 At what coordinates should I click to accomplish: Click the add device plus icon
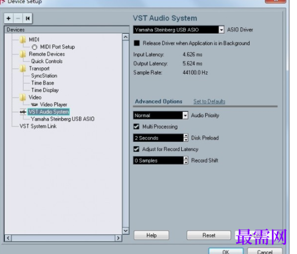[9, 19]
